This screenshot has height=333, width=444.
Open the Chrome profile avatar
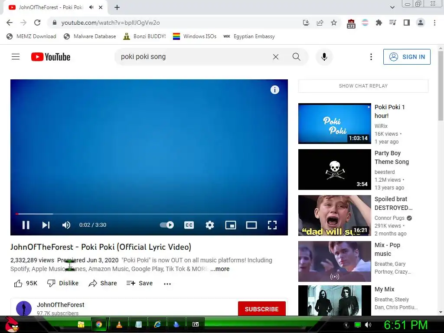click(421, 23)
